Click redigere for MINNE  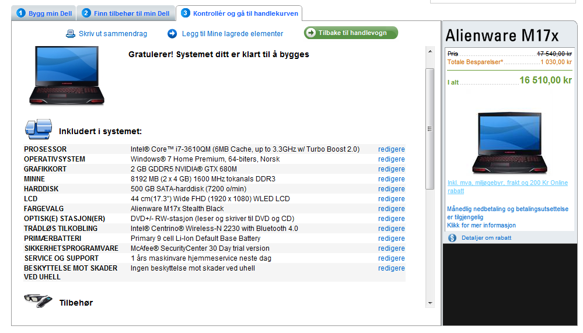pyautogui.click(x=392, y=179)
